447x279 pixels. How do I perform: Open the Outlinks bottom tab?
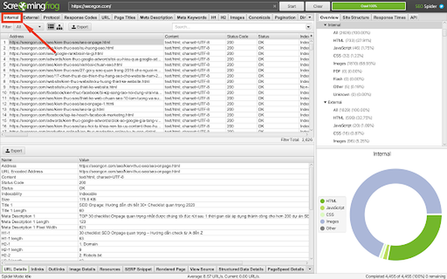point(57,269)
